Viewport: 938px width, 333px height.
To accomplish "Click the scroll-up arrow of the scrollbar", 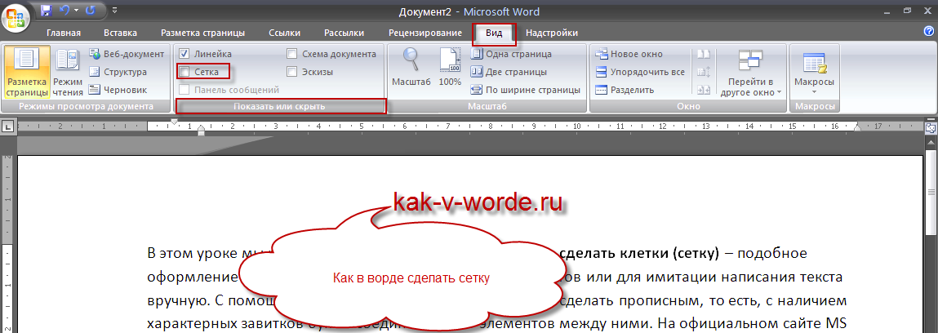I will (931, 144).
